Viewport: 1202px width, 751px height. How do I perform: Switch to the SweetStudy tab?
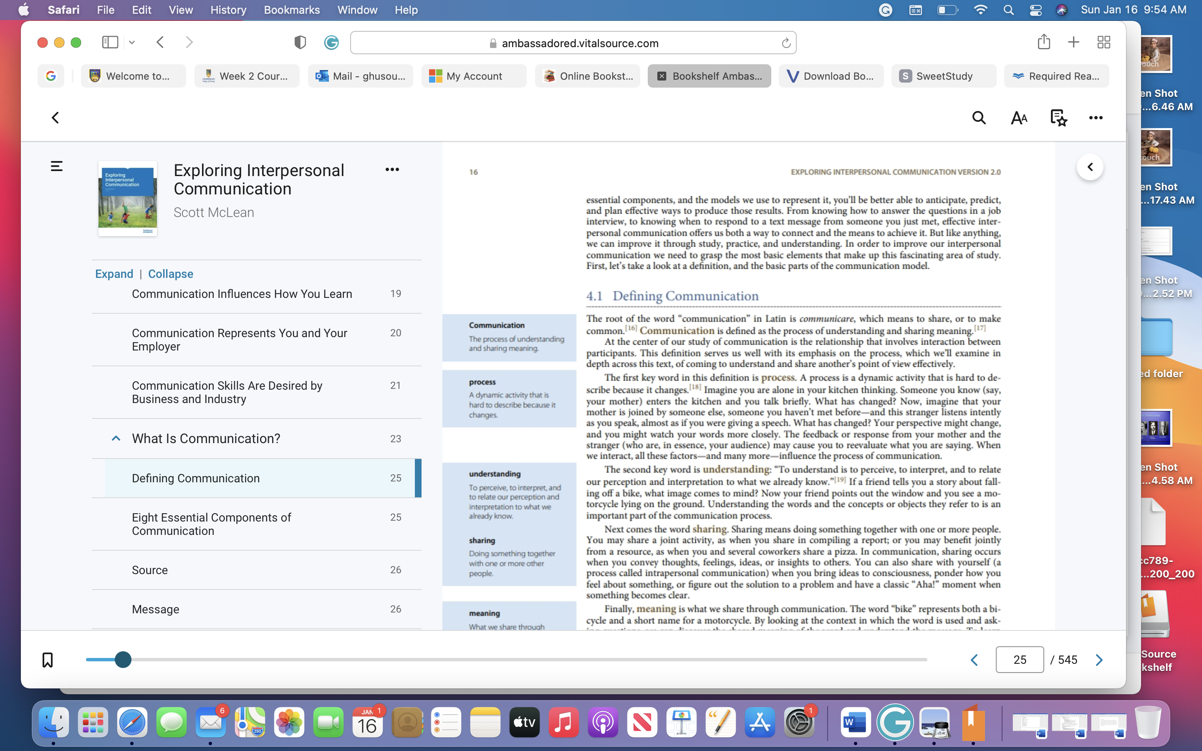click(x=943, y=76)
